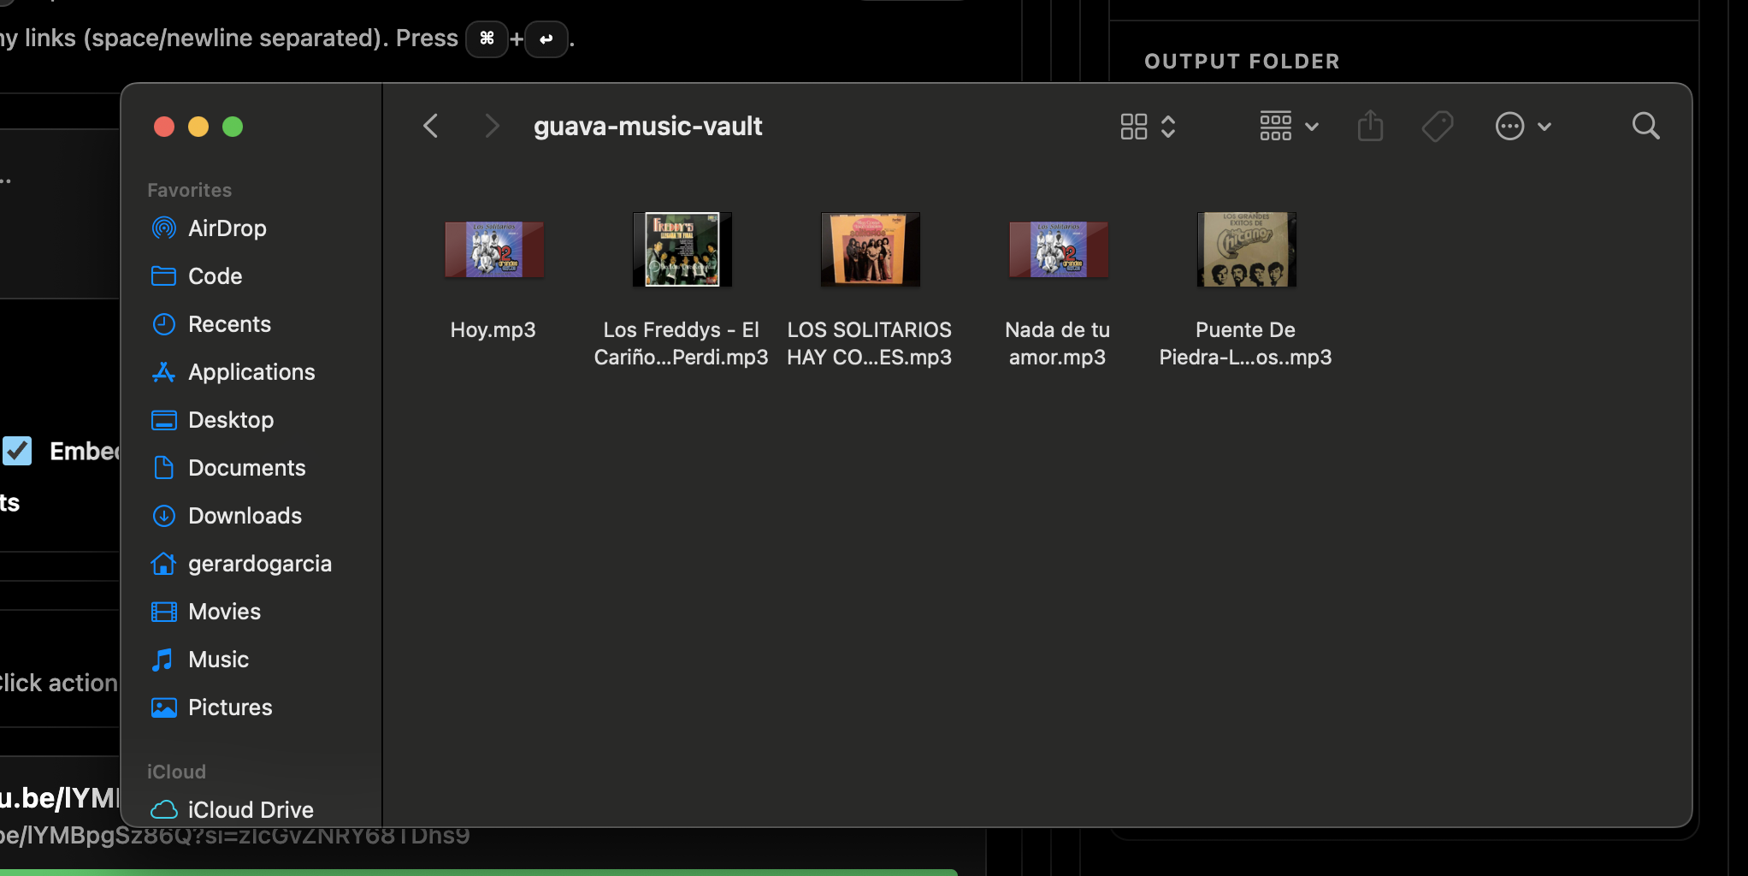This screenshot has width=1748, height=876.
Task: Open the Downloads folder
Action: click(x=245, y=515)
